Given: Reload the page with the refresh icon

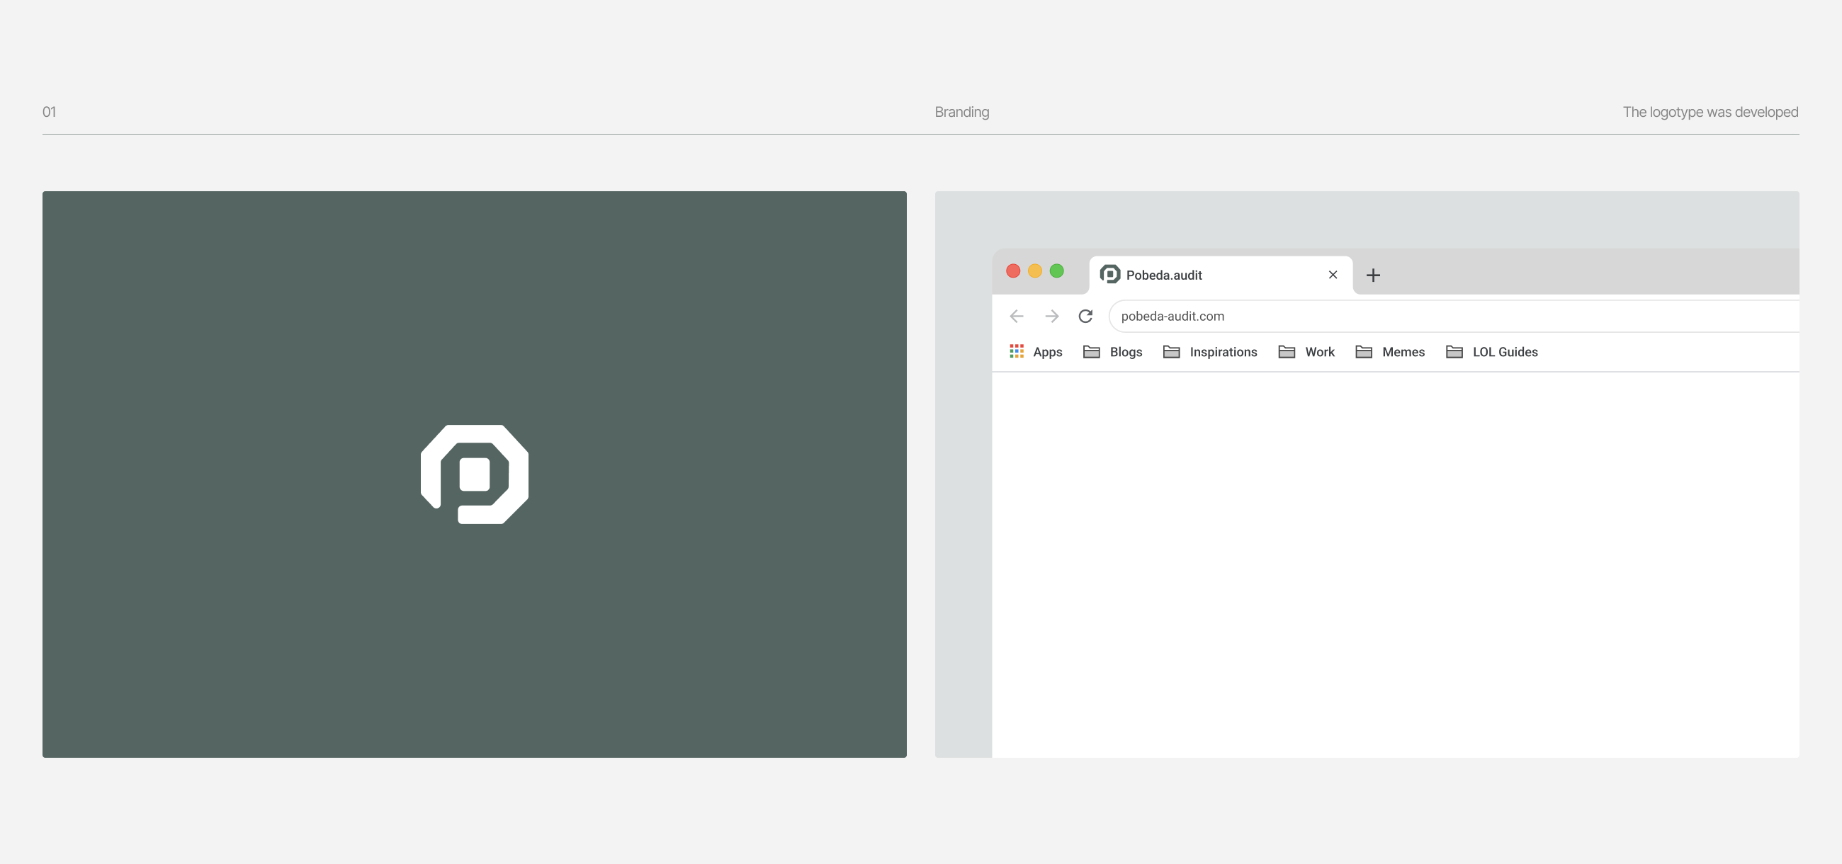Looking at the screenshot, I should [1085, 316].
